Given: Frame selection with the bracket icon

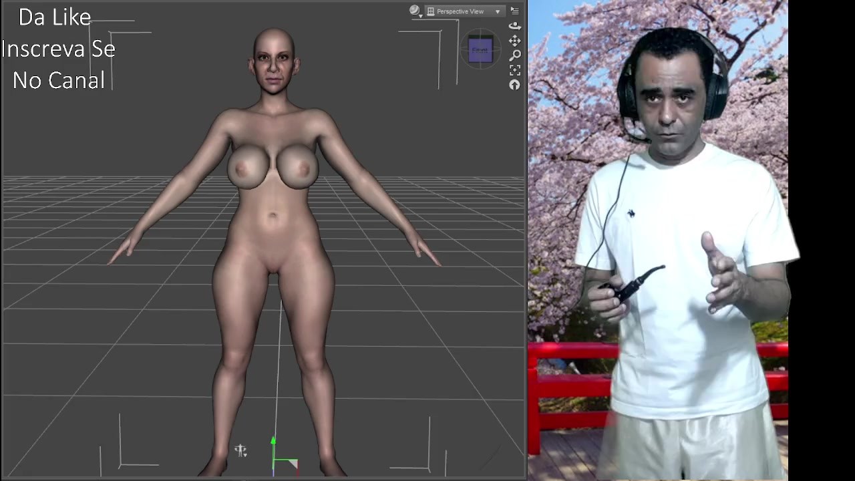Looking at the screenshot, I should pos(514,70).
